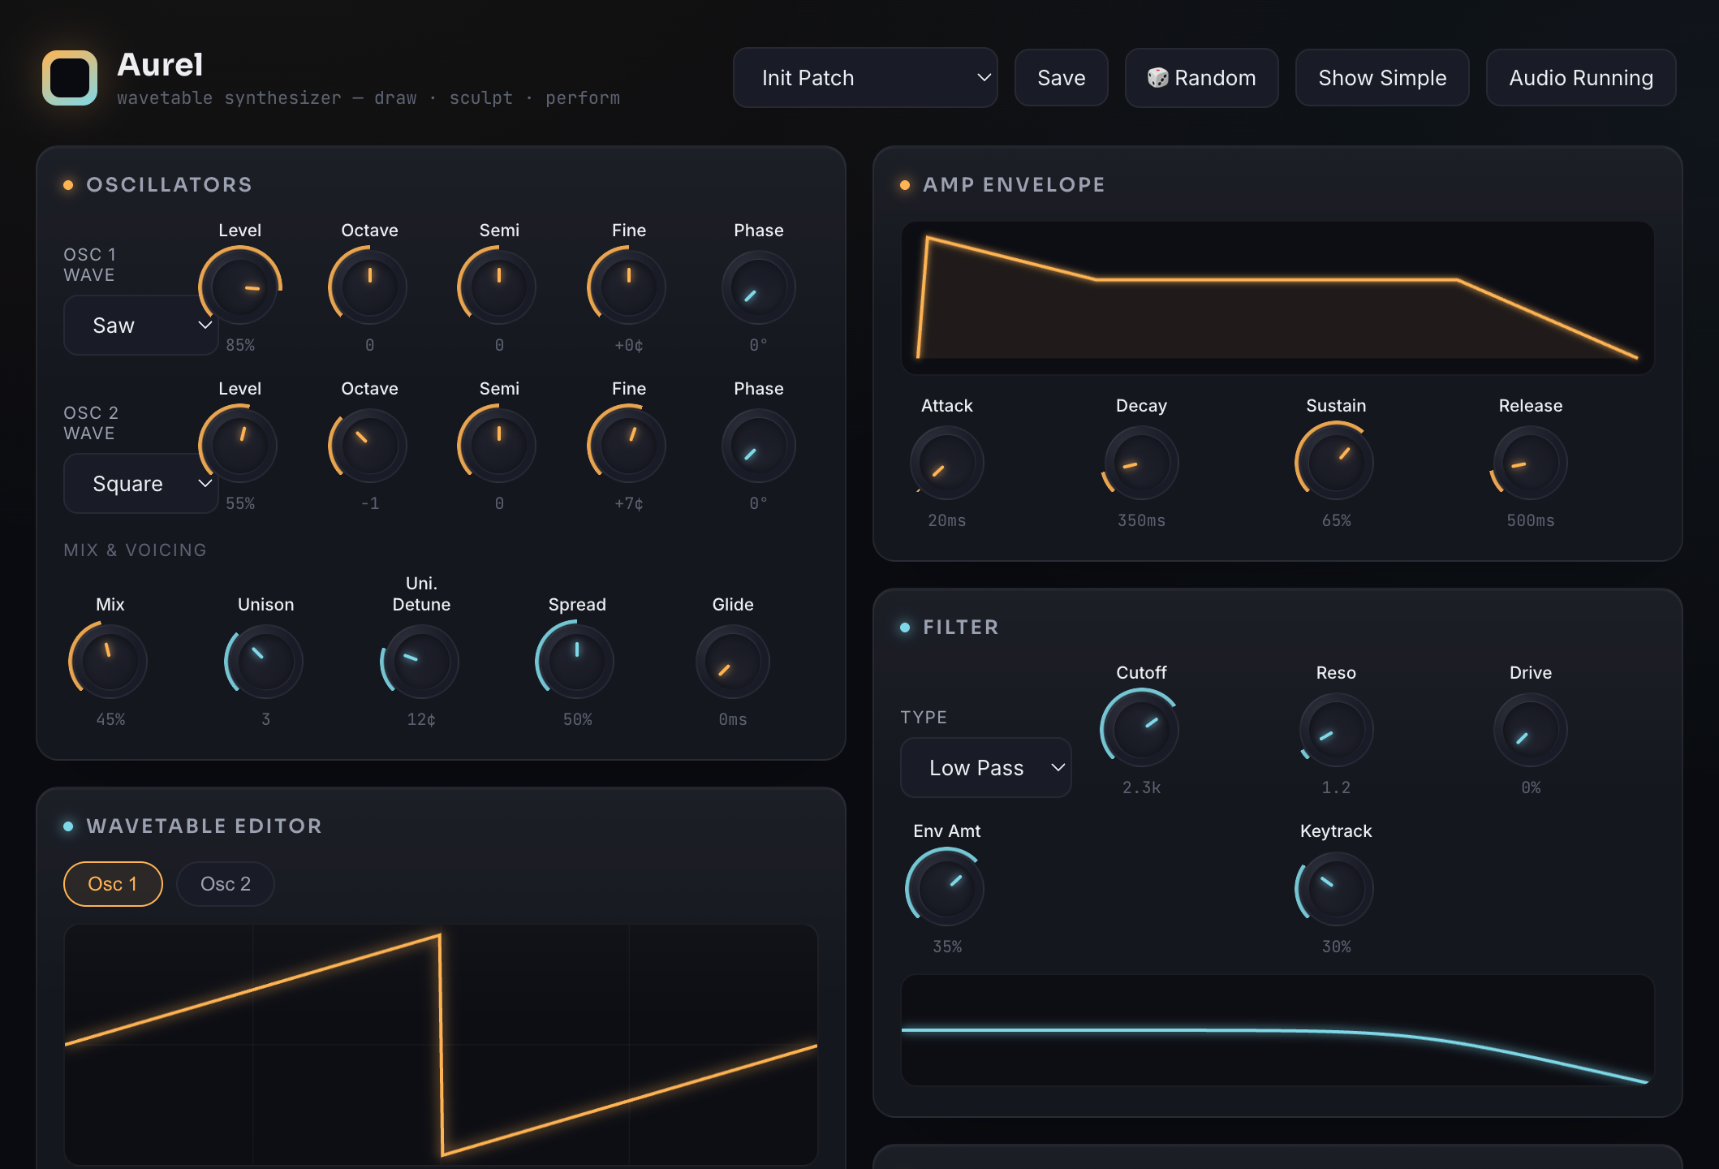
Task: Click the Mix knob
Action: pyautogui.click(x=110, y=662)
